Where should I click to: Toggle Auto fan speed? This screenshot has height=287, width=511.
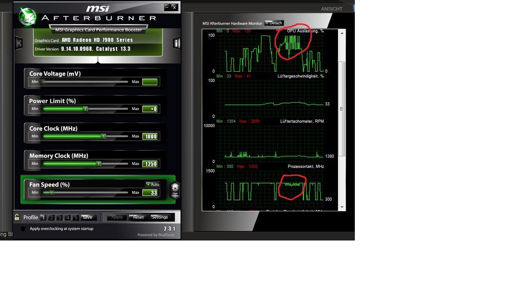pyautogui.click(x=153, y=185)
